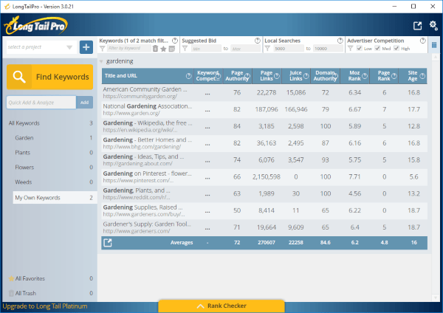Click the Page Links info icon
Screen dimensions: 443x313
[x=277, y=76]
